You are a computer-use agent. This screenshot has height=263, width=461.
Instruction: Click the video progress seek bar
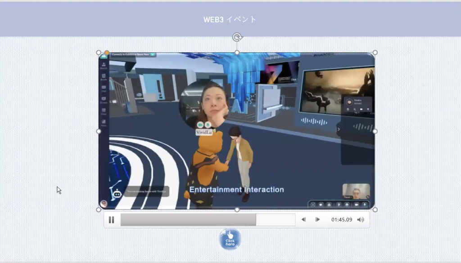(x=208, y=220)
